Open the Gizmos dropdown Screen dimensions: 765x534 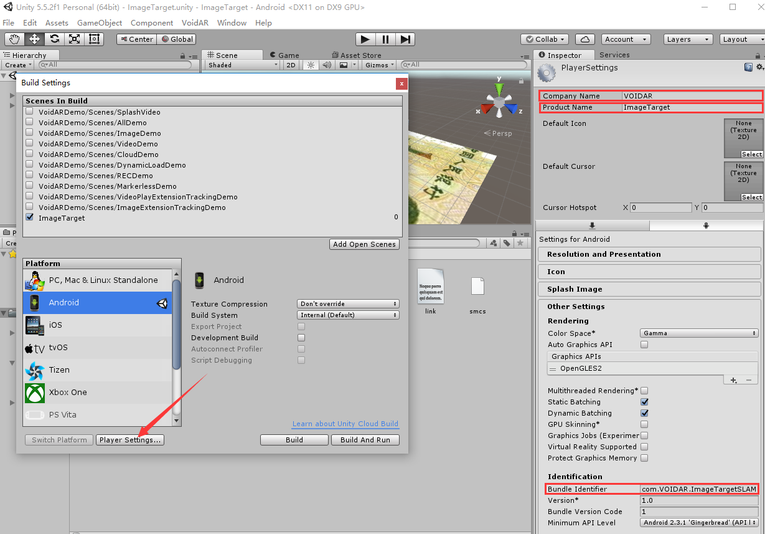380,65
